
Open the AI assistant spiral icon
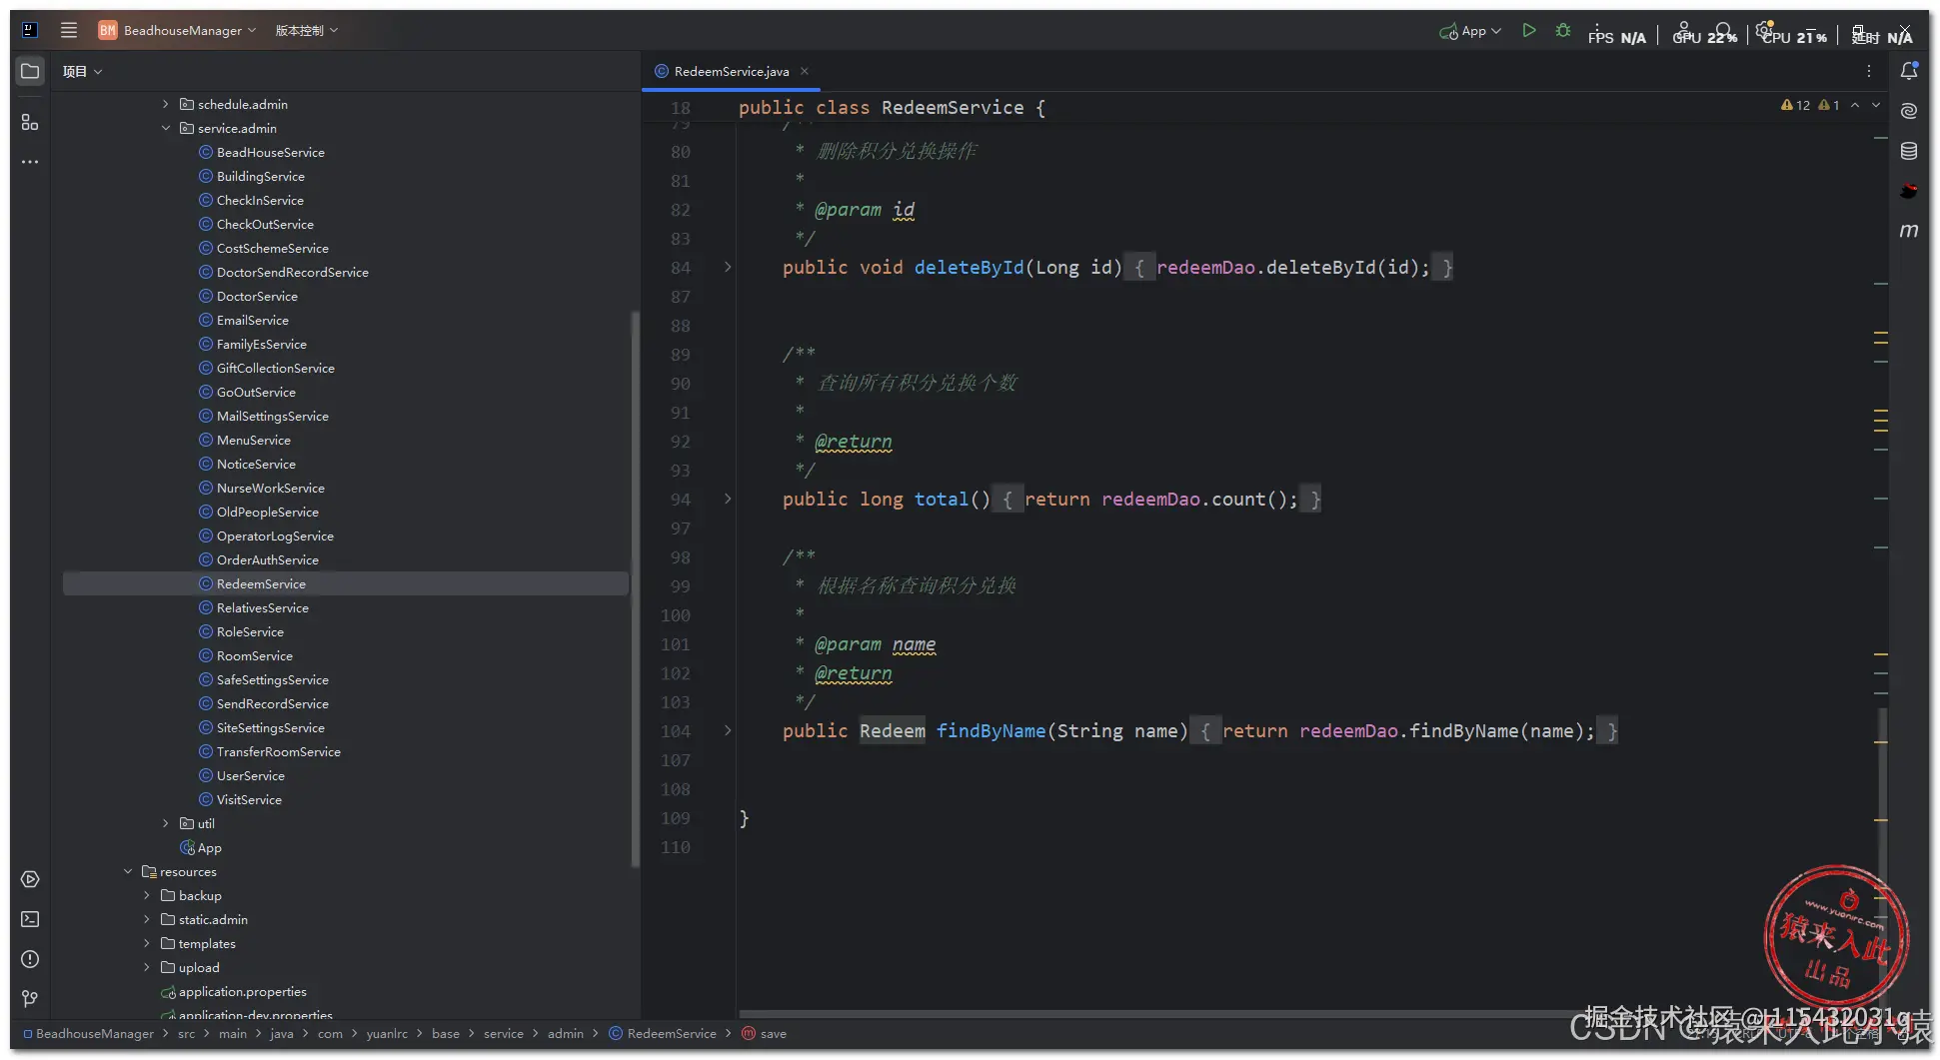[x=1909, y=111]
